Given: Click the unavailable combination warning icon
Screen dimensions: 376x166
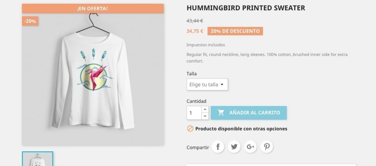Looking at the screenshot, I should point(190,129).
